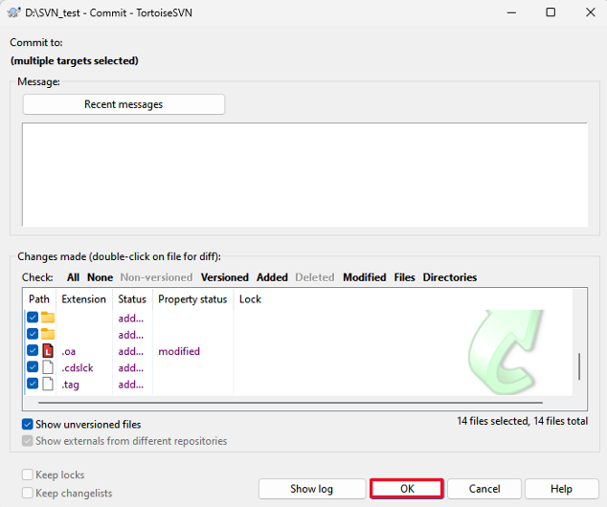Close the Commit dialog window
This screenshot has height=507, width=607.
(591, 12)
